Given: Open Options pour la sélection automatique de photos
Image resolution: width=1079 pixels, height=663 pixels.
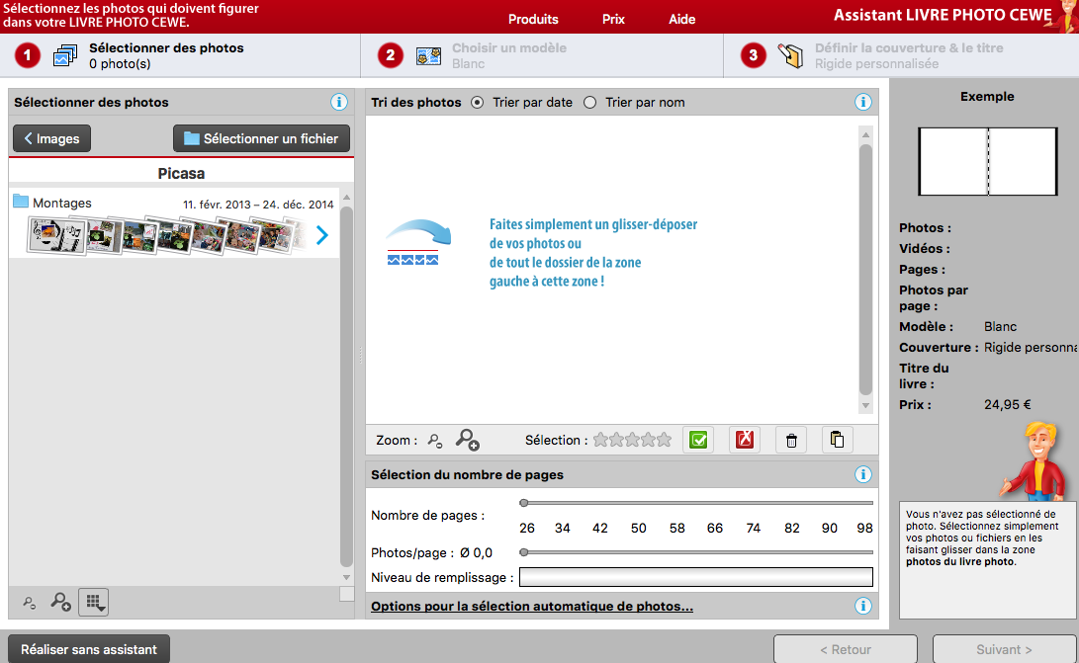Looking at the screenshot, I should tap(532, 606).
